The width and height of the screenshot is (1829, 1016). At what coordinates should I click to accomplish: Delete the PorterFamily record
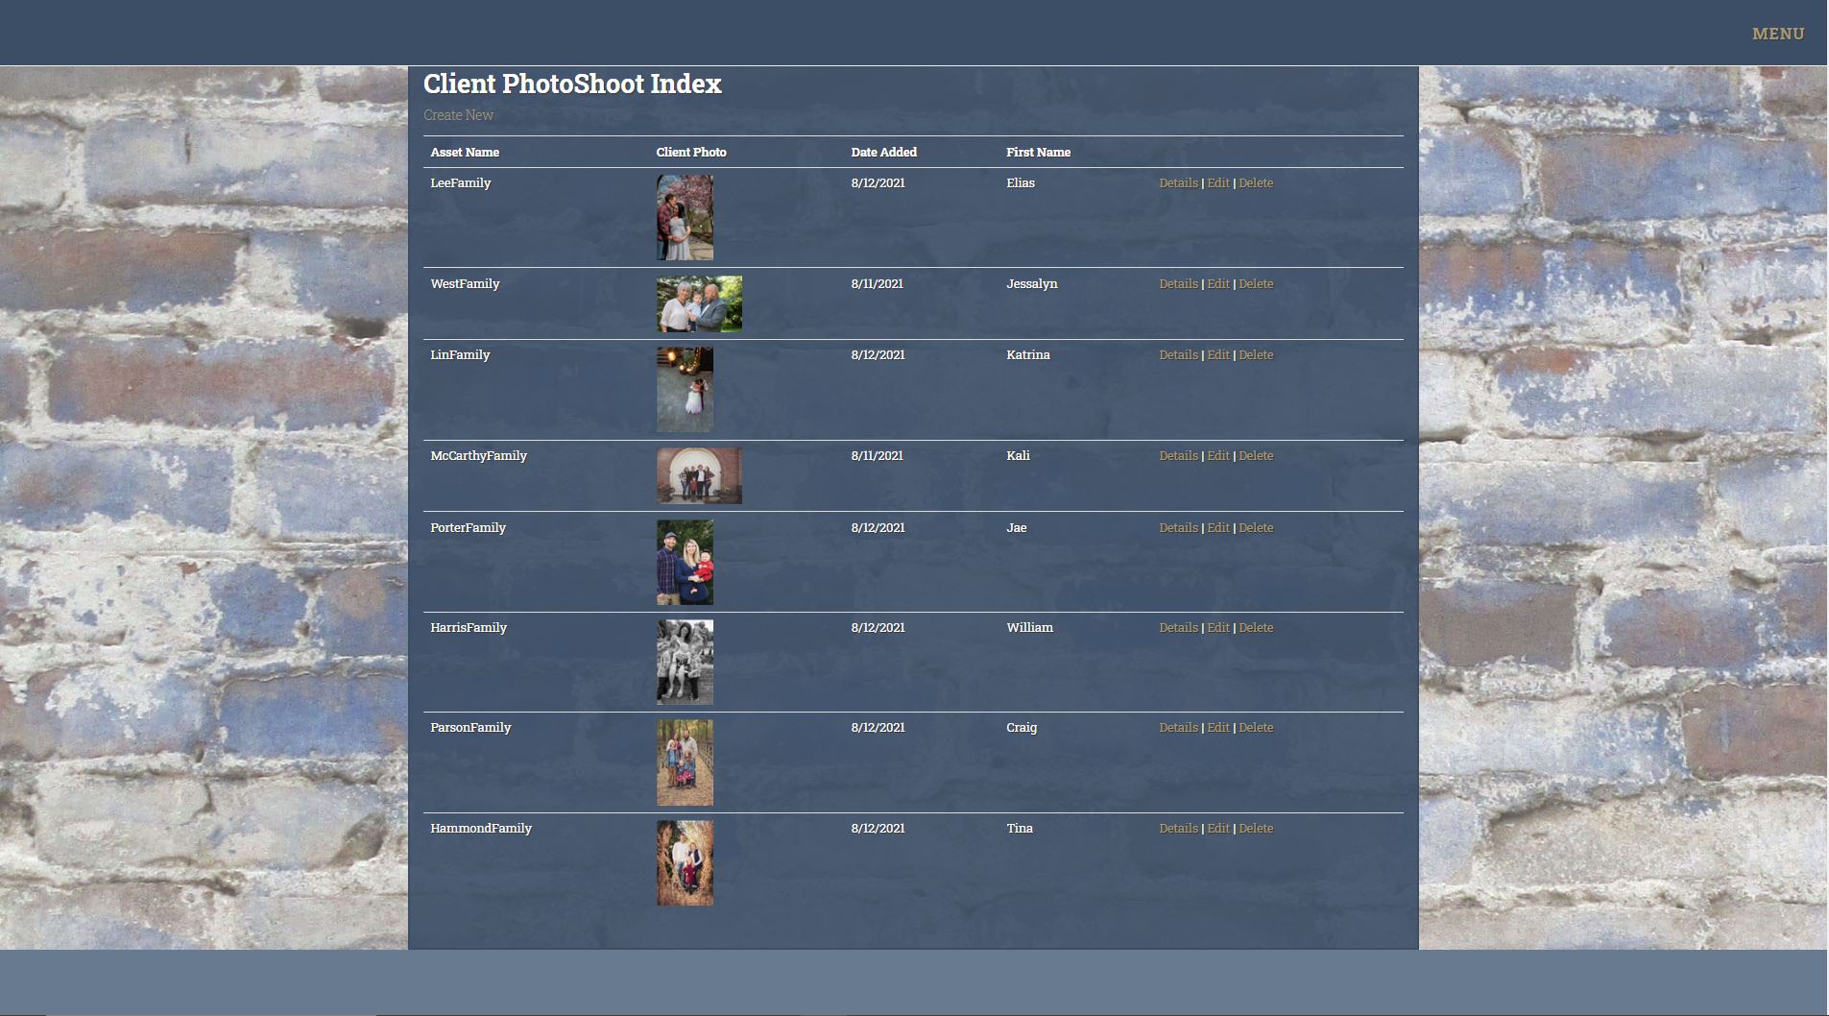pos(1256,527)
